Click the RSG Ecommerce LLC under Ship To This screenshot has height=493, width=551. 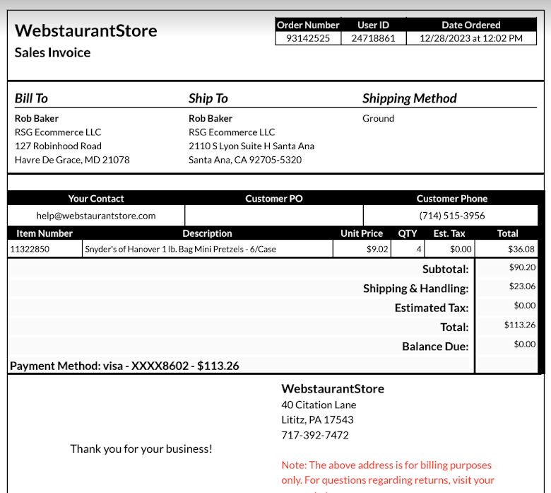(232, 132)
